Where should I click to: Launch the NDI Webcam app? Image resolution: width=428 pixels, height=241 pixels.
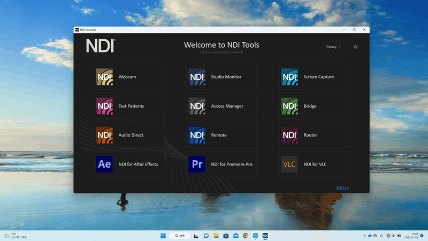point(129,77)
